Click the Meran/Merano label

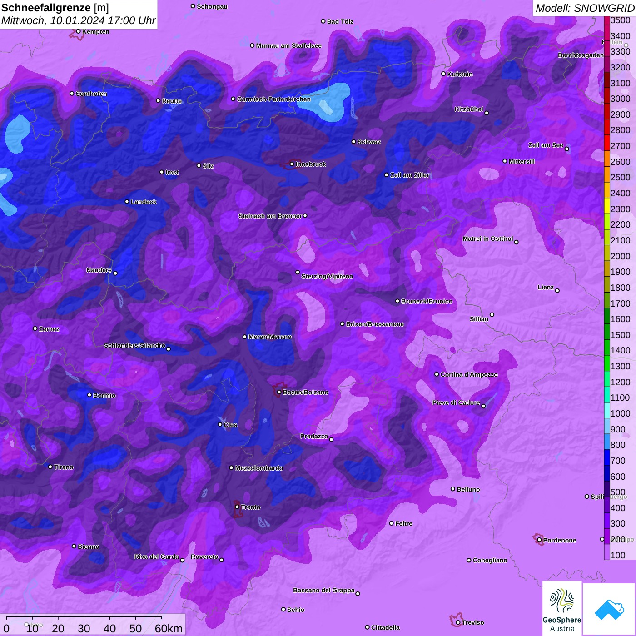tap(270, 337)
